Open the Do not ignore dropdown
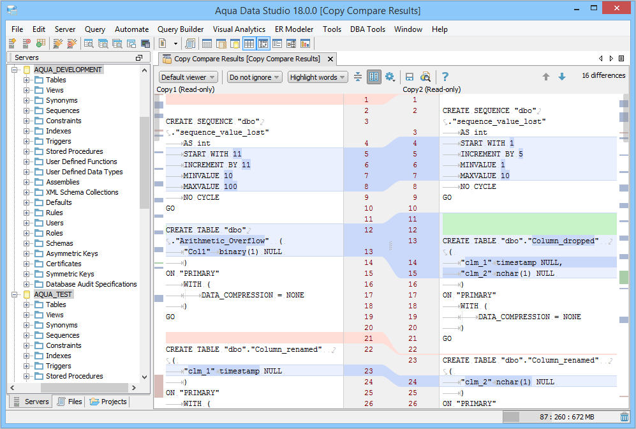 pyautogui.click(x=255, y=77)
